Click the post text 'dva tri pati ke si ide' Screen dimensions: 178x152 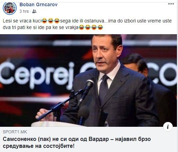tap(24, 28)
